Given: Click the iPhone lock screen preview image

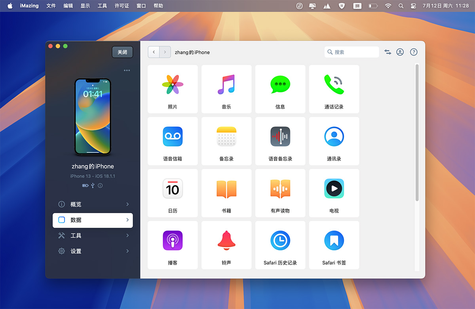Looking at the screenshot, I should point(93,116).
